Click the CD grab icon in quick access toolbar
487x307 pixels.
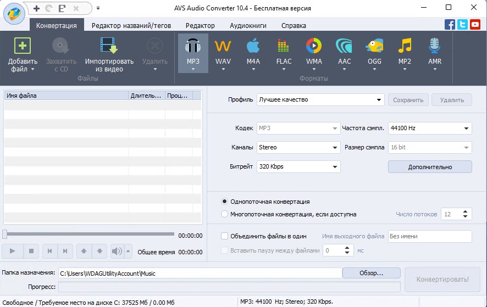(49, 8)
